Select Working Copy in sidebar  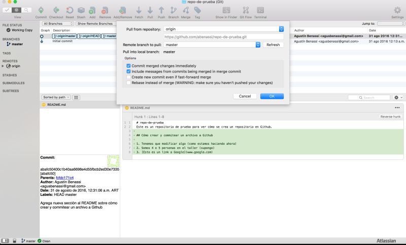pyautogui.click(x=20, y=30)
